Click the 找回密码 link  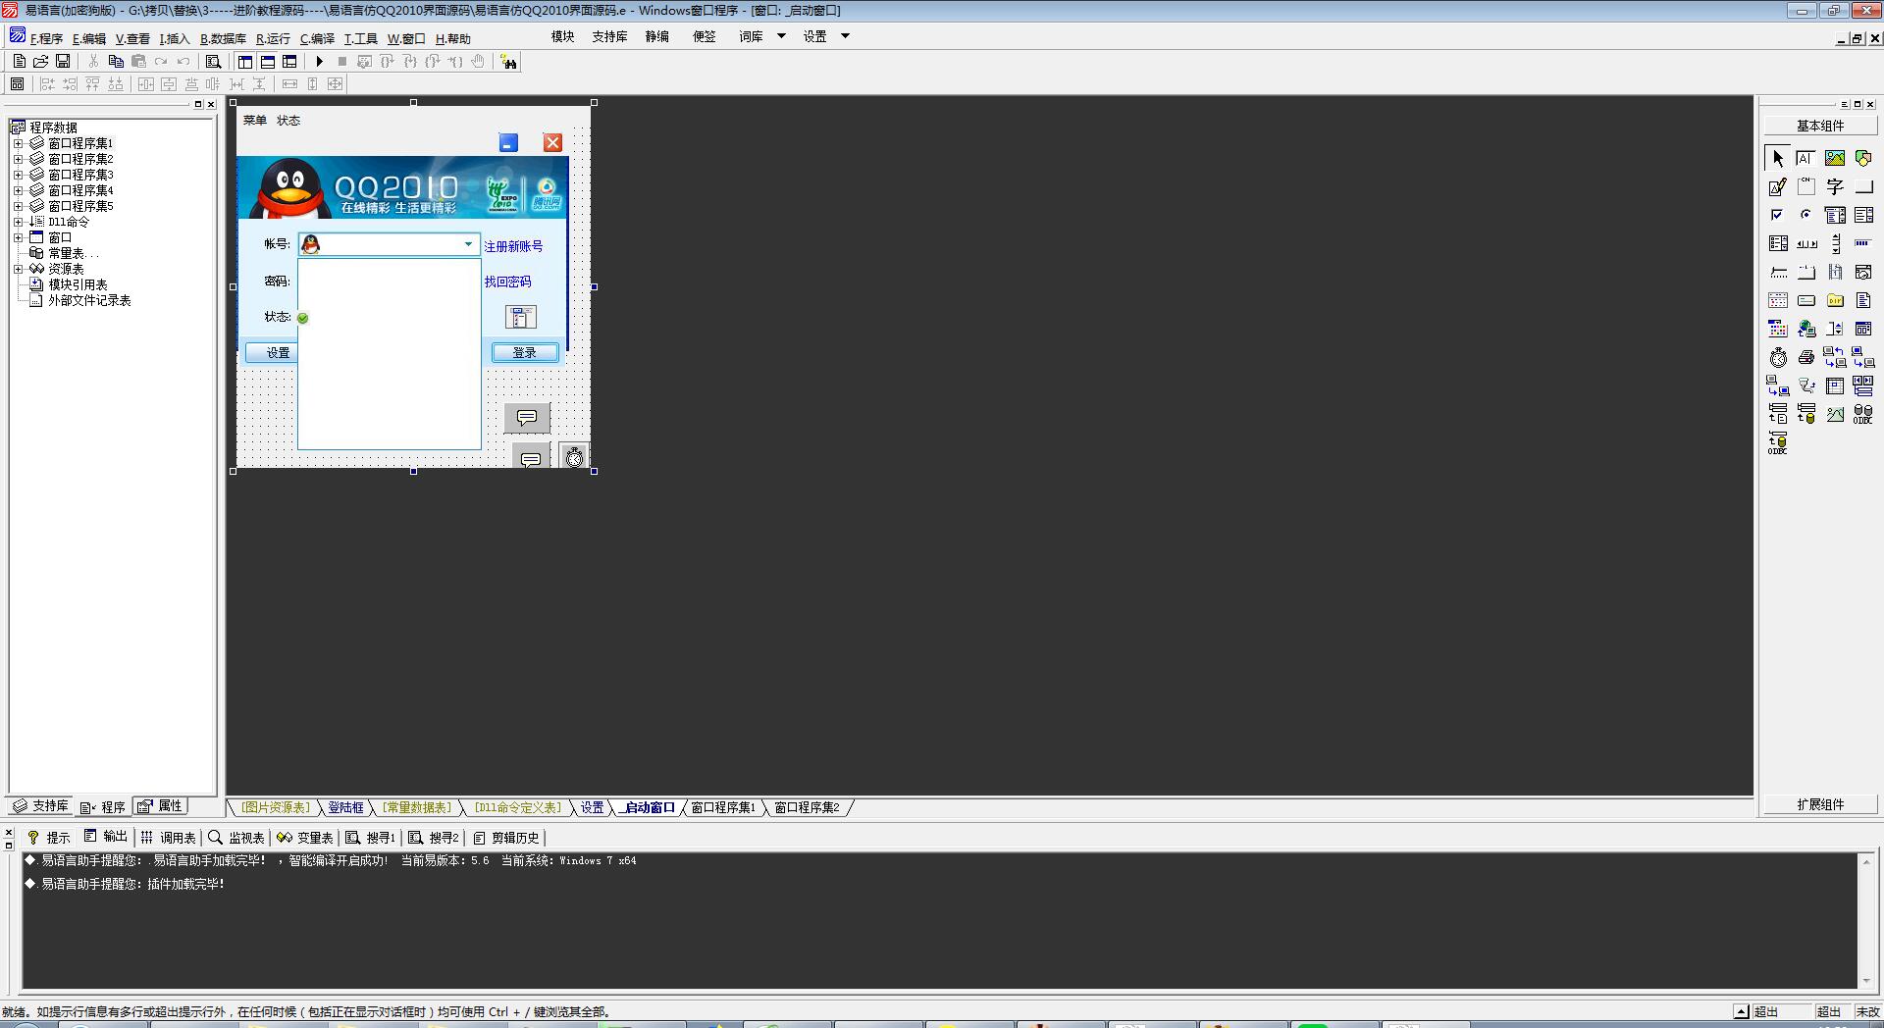coord(507,282)
